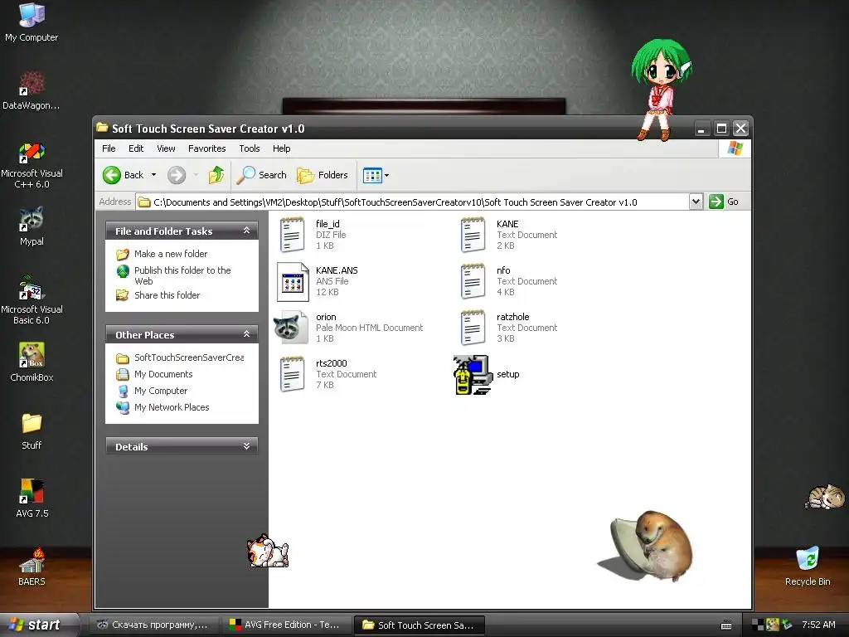
Task: Select the setup installer icon
Action: tap(473, 374)
